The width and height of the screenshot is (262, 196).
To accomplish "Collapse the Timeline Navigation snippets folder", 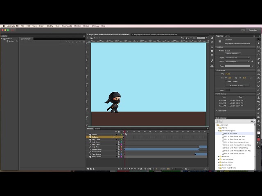I will [218, 131].
